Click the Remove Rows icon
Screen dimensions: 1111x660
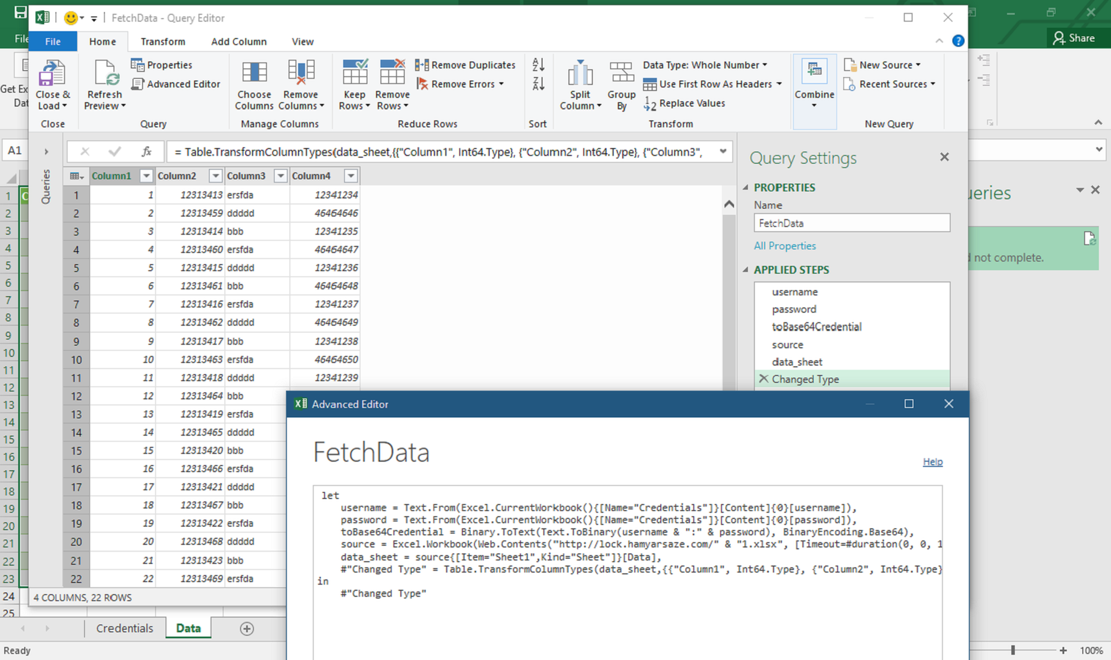[393, 73]
